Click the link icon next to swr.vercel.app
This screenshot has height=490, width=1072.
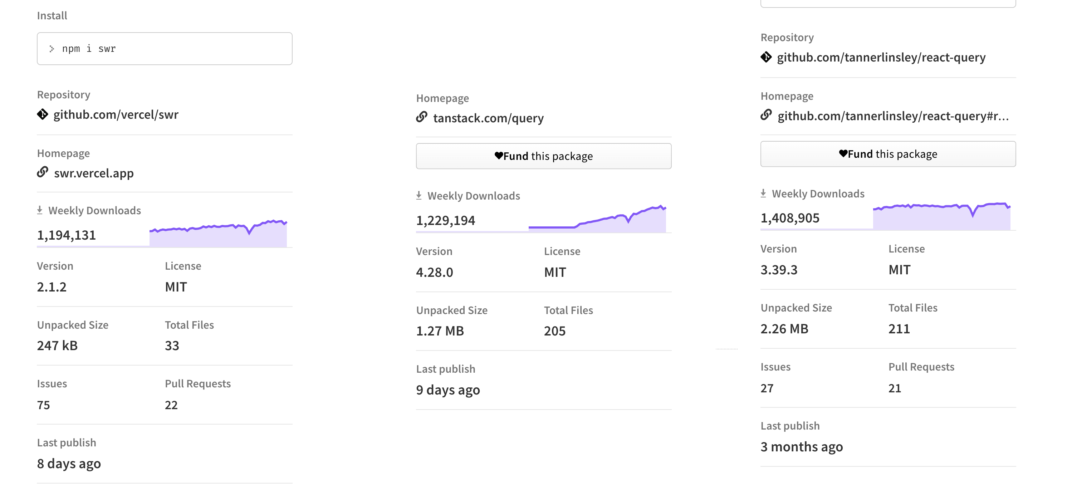pyautogui.click(x=43, y=172)
